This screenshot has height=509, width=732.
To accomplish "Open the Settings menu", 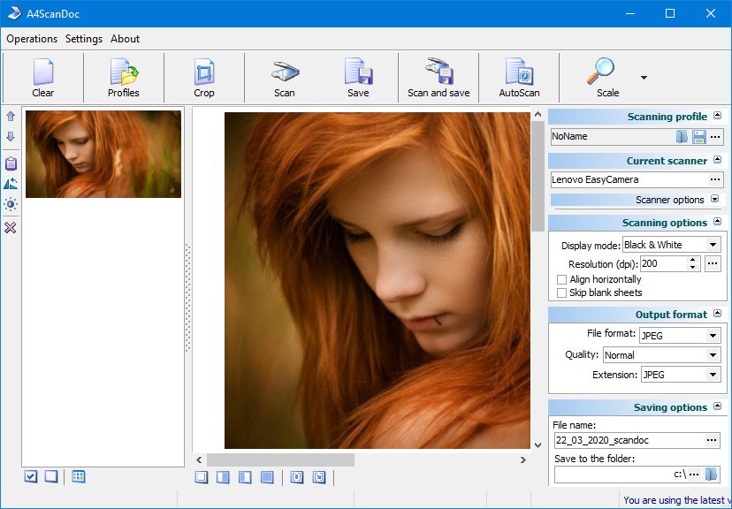I will coord(84,39).
